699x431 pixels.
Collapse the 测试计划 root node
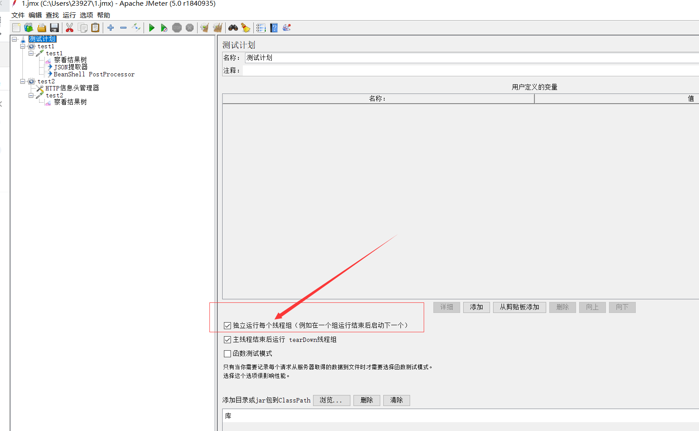click(x=14, y=39)
